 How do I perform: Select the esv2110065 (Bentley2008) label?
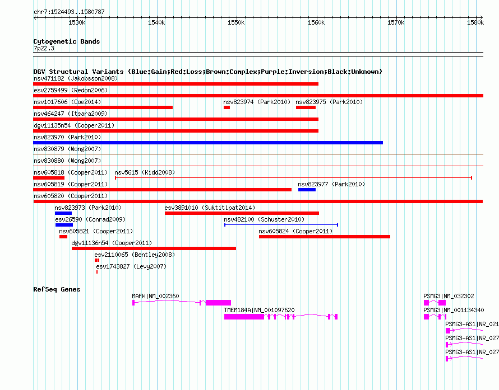(x=135, y=255)
